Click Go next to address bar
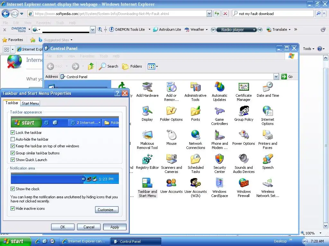Screen dimensions: 329x246 (287, 77)
